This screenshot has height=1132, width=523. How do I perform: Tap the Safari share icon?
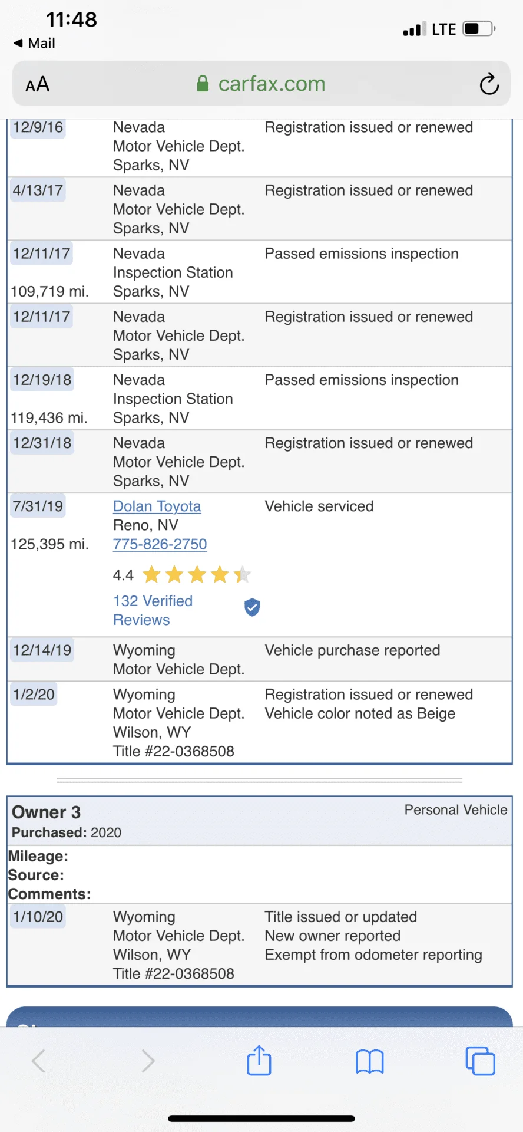(259, 1060)
